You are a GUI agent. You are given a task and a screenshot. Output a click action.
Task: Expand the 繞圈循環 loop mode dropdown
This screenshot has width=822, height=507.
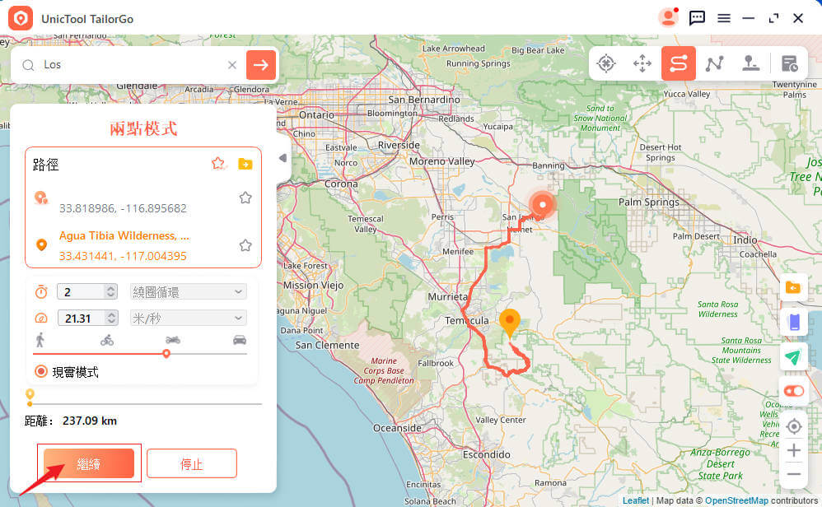tap(188, 291)
